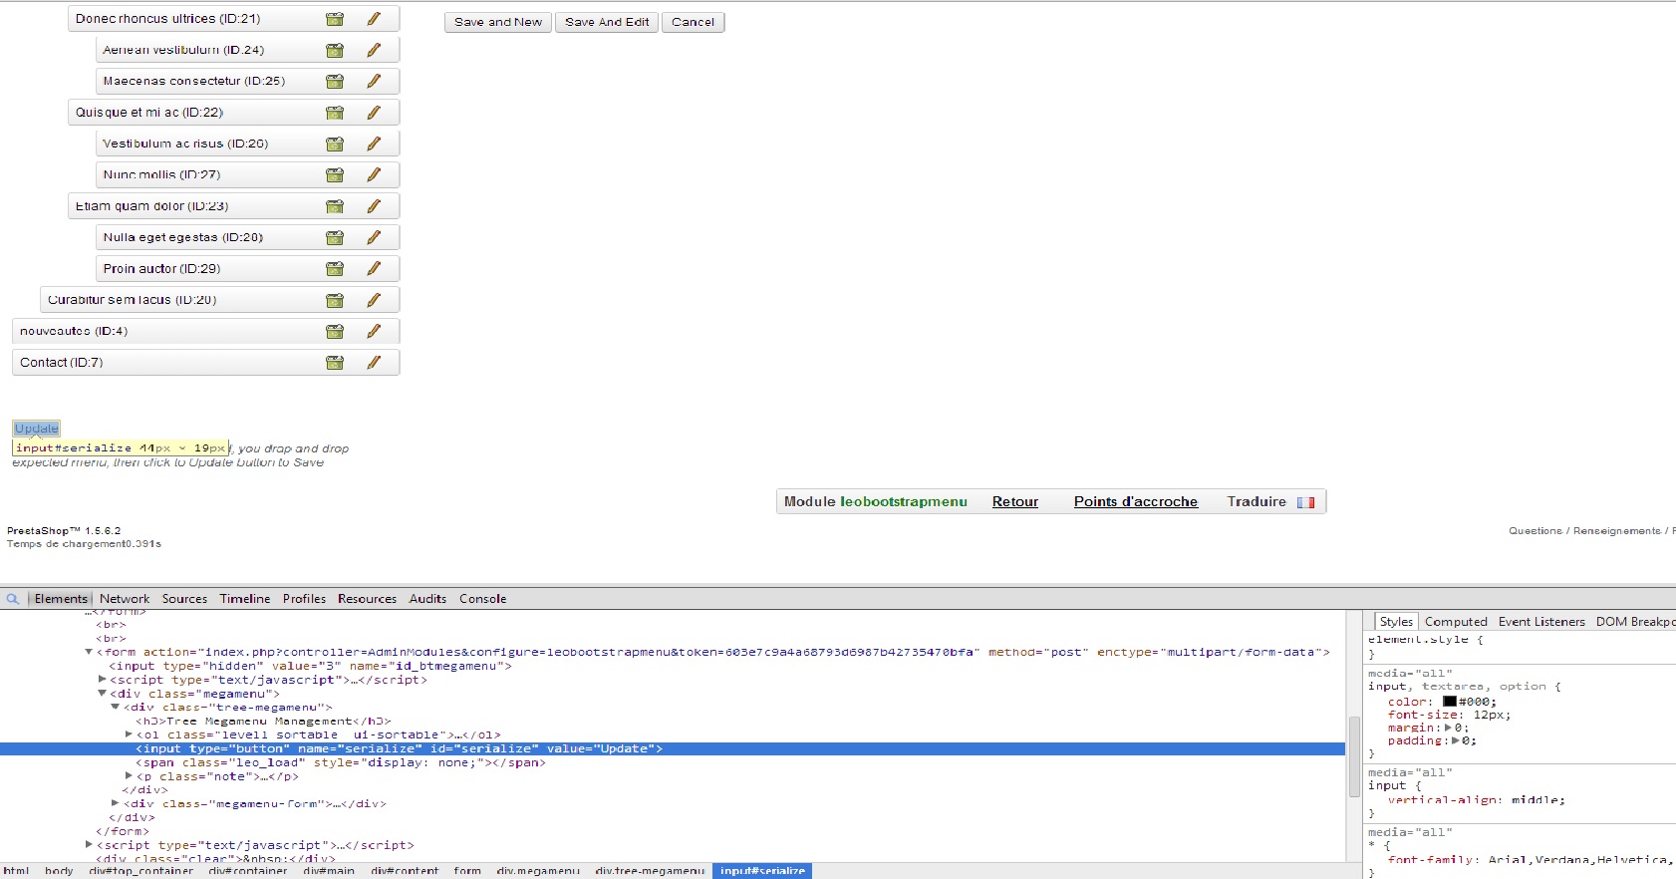This screenshot has width=1676, height=879.
Task: Select the 'nouveautes (ID:4)' menu row
Action: 206,331
